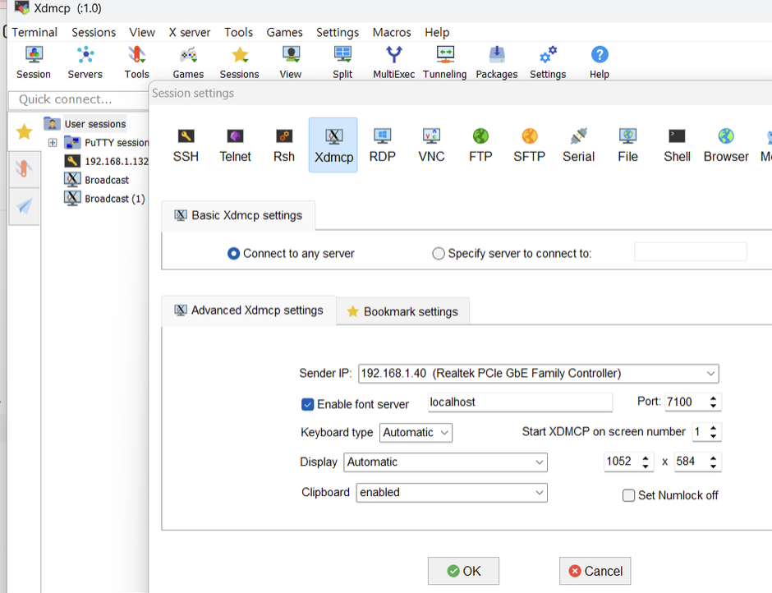Open the Games toolbar icon
Viewport: 772px width, 593px height.
(188, 62)
